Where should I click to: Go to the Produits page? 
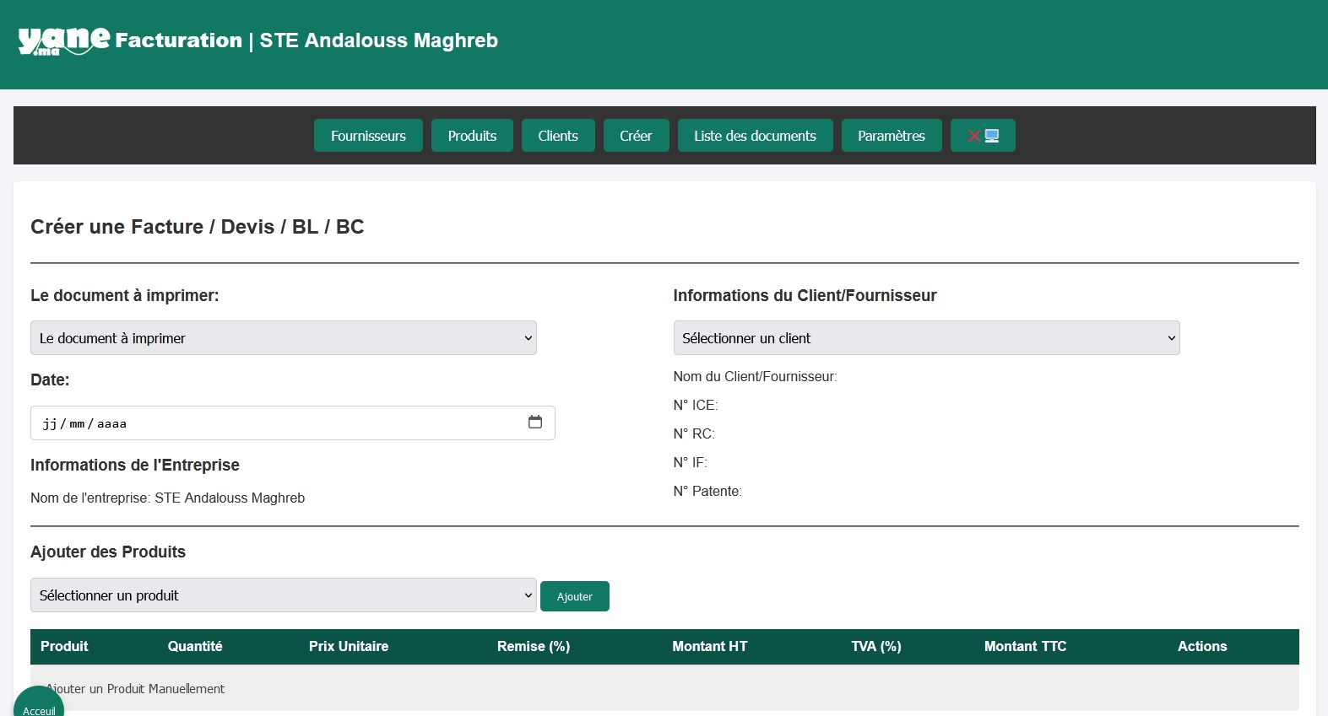pos(472,136)
